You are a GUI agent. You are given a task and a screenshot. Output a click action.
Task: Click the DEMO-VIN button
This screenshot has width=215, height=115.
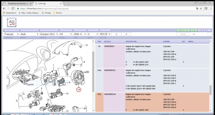pos(183,30)
